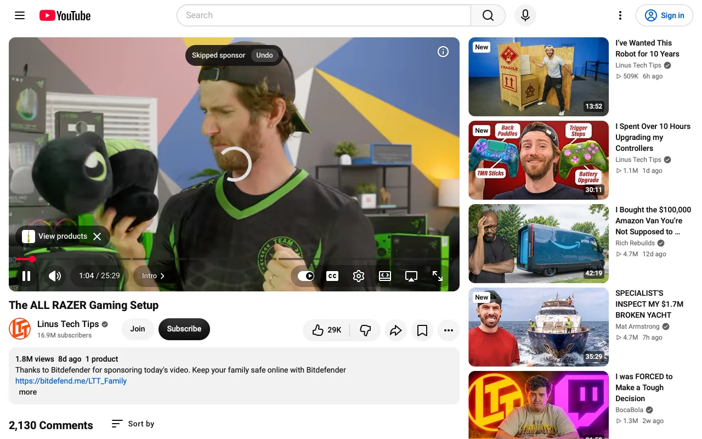Screen dimensions: 702x439
Task: Open I was FORCED video title
Action: point(644,387)
